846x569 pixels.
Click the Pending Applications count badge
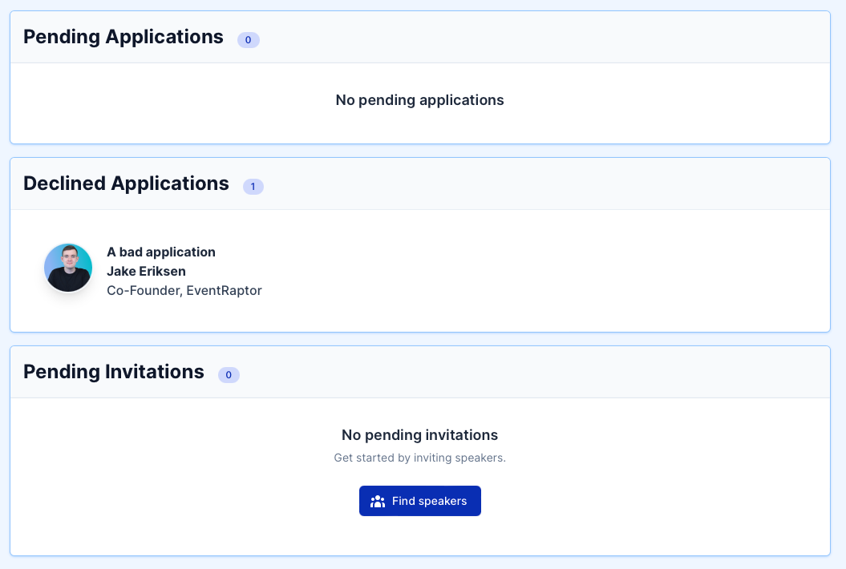click(249, 39)
